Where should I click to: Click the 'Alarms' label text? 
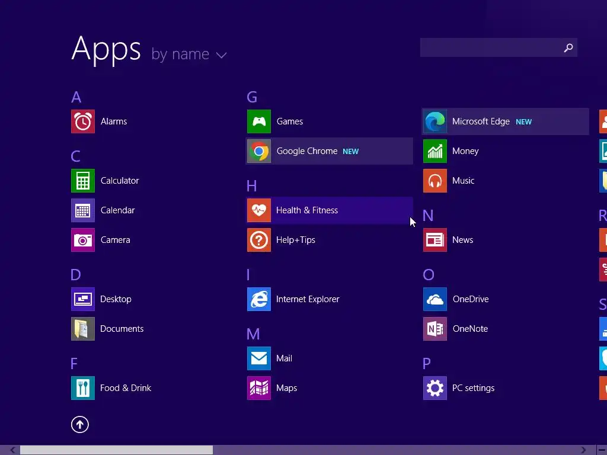[114, 121]
